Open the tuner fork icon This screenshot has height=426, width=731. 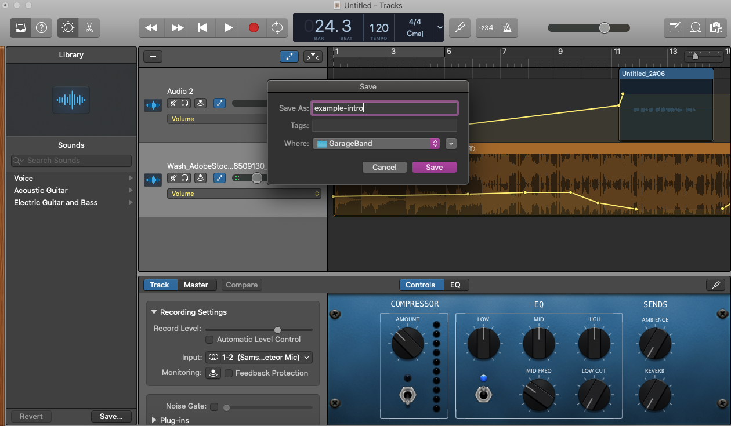pyautogui.click(x=460, y=28)
